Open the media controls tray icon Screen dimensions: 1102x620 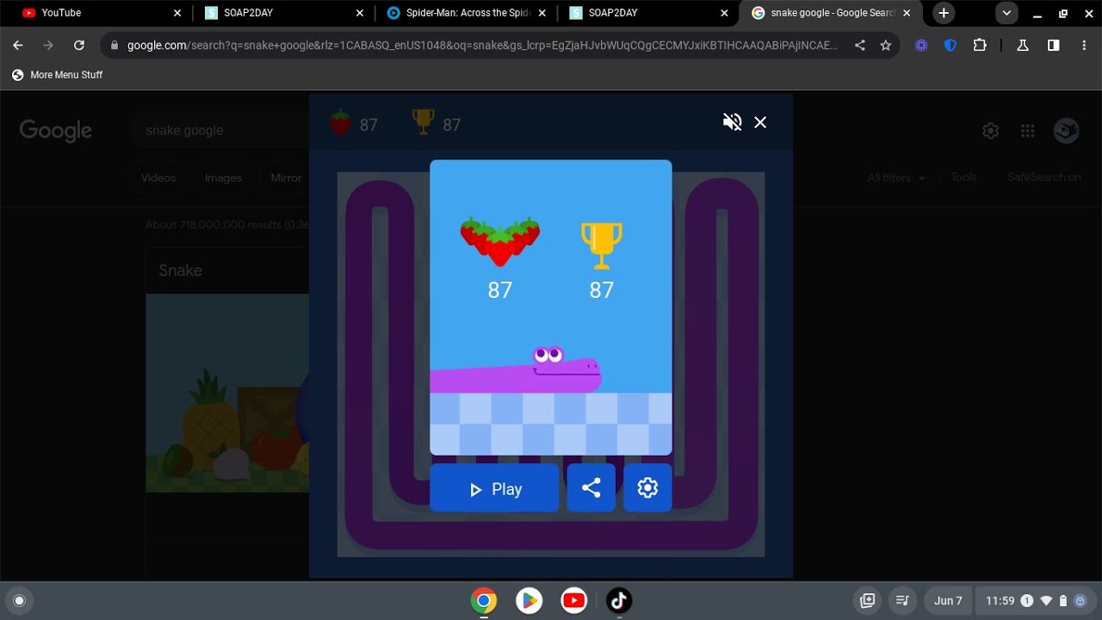[x=902, y=601]
